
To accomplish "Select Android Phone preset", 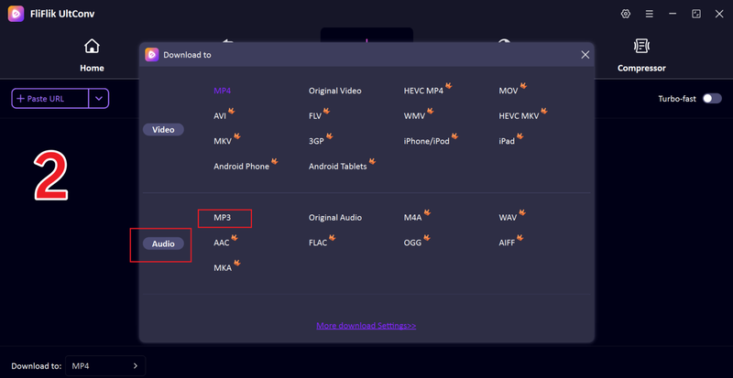I will (242, 167).
